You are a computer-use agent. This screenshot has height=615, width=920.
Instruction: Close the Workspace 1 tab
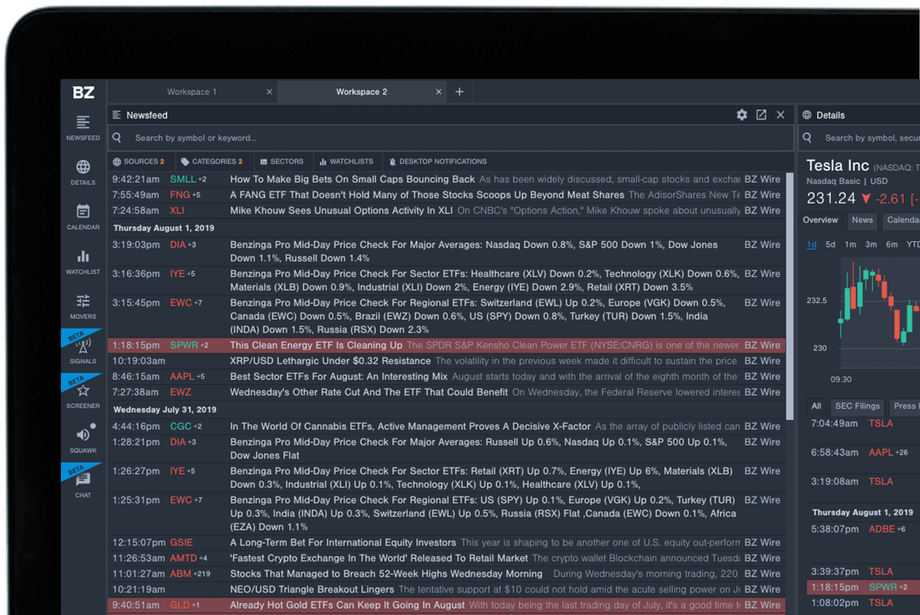click(x=270, y=92)
